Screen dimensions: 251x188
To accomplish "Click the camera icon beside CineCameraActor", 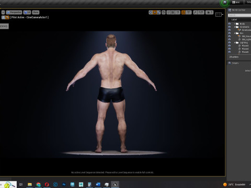I will pyautogui.click(x=239, y=30).
